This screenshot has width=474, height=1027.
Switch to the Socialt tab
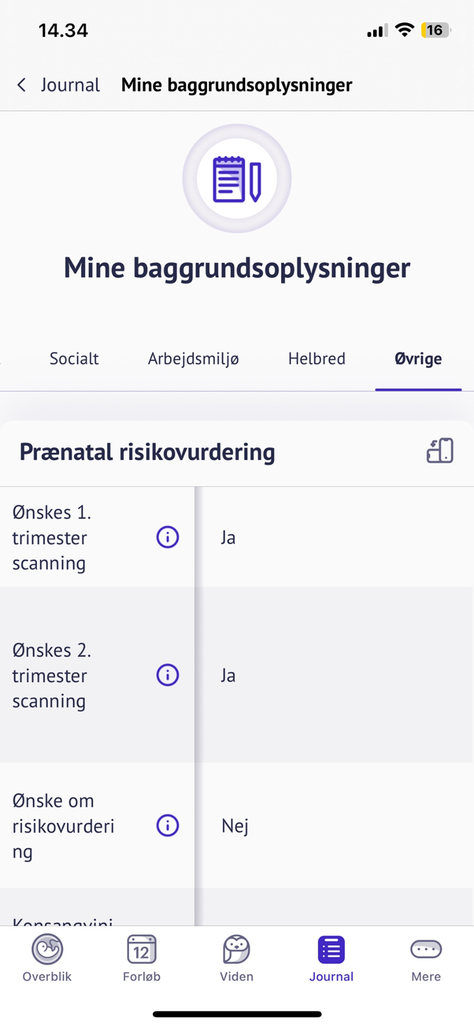click(x=74, y=358)
